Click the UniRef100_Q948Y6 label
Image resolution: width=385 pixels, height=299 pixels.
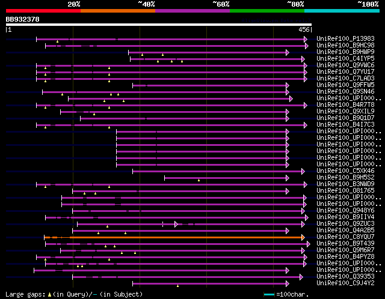345,210
